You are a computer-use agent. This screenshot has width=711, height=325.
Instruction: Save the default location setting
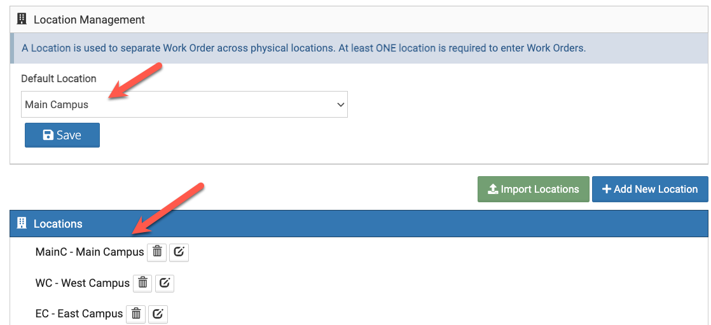62,135
